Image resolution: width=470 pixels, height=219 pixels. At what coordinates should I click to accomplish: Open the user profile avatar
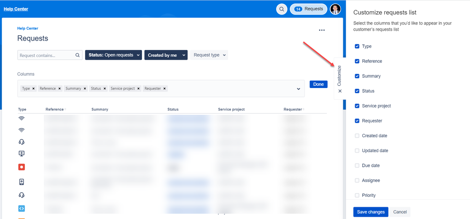335,9
